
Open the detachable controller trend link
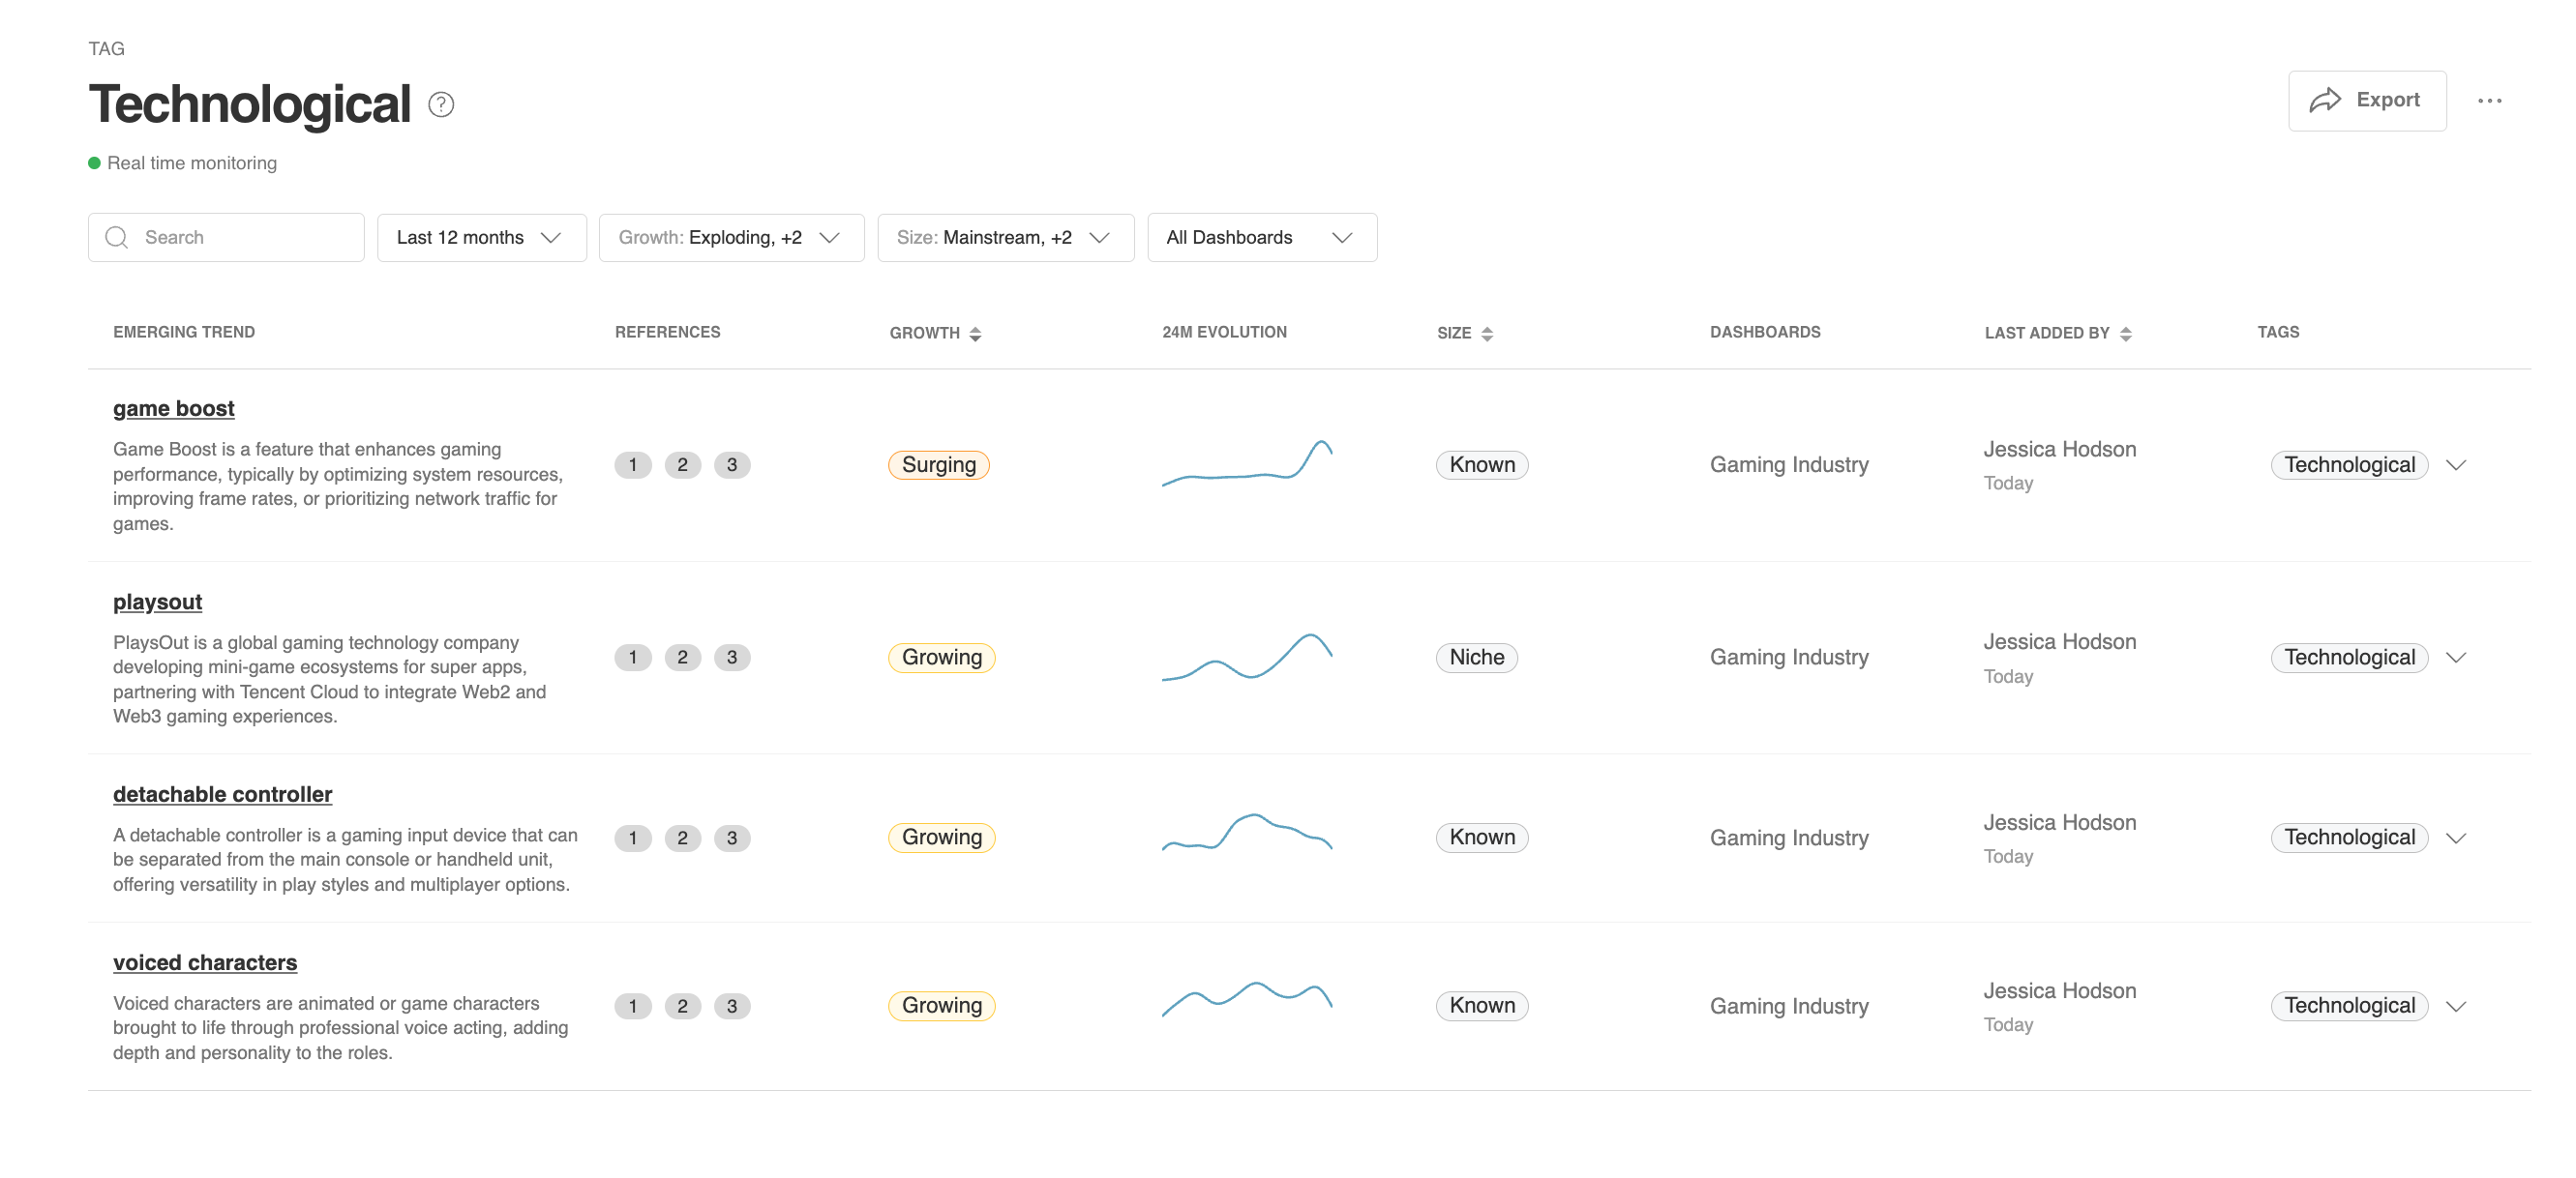click(222, 794)
